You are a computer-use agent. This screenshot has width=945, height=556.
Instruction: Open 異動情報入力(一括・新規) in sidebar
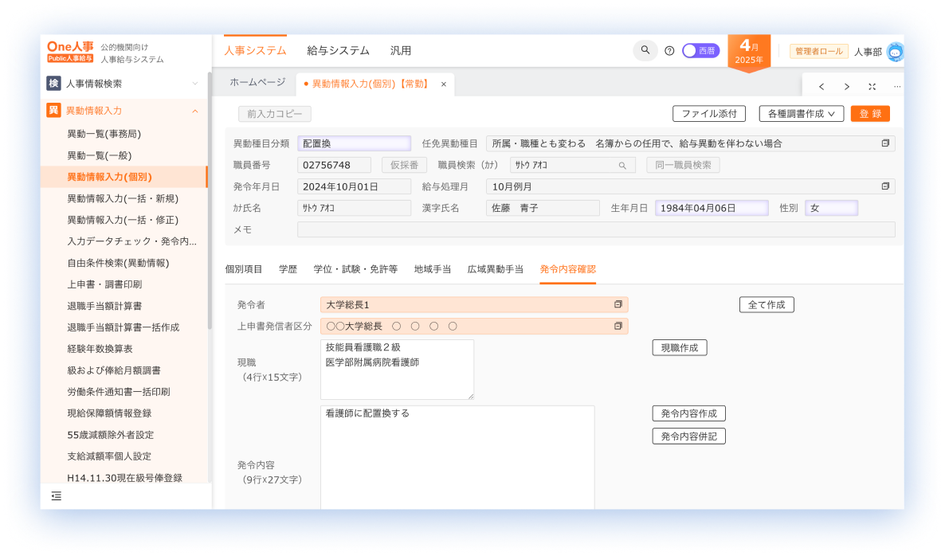123,198
